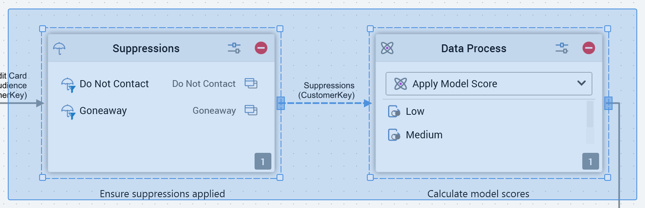Open Suppressions node settings sliders

tap(234, 48)
